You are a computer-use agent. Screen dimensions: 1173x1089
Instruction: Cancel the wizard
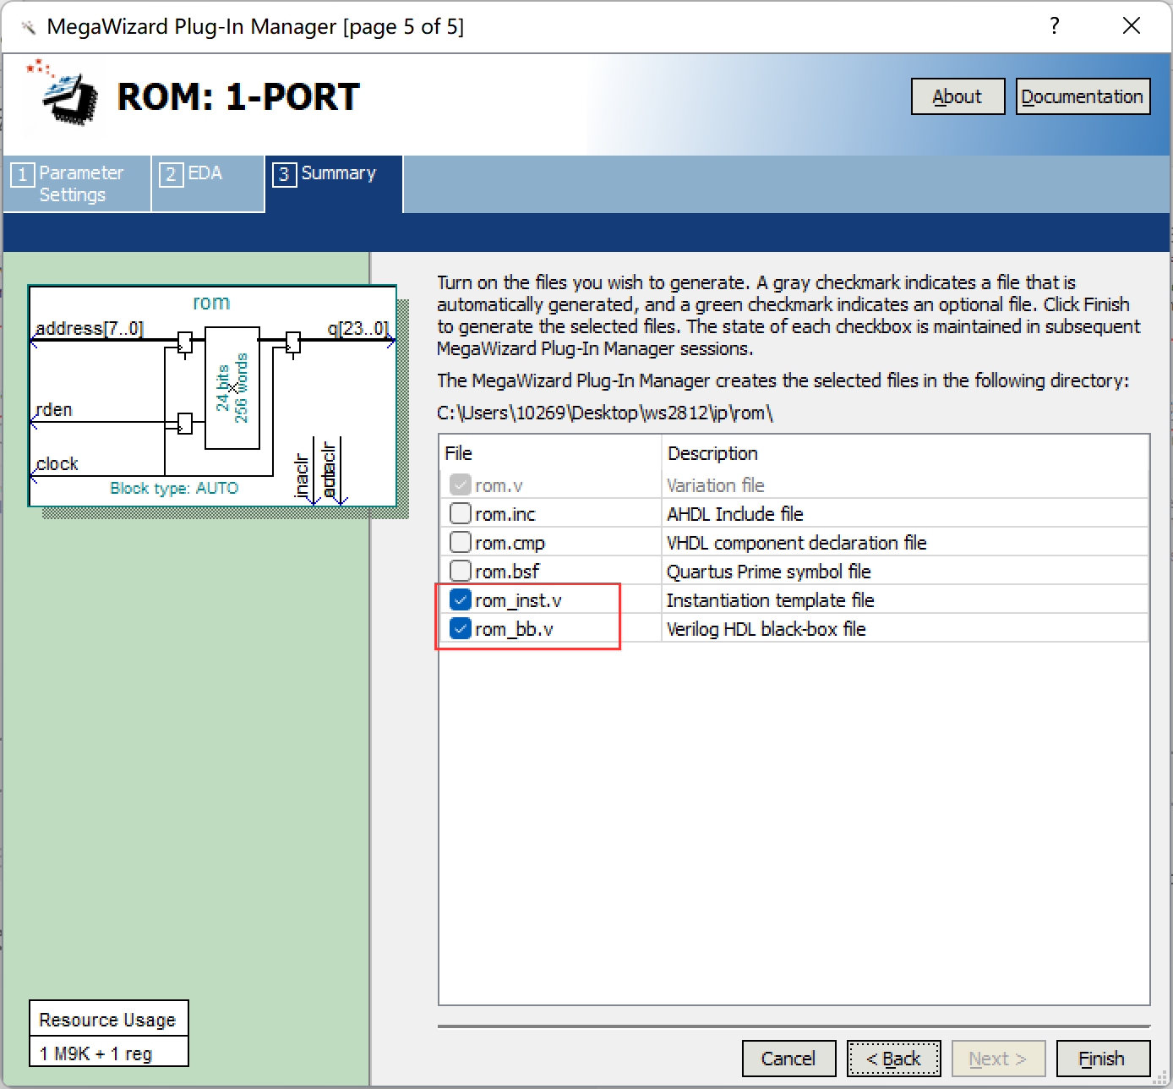click(788, 1059)
